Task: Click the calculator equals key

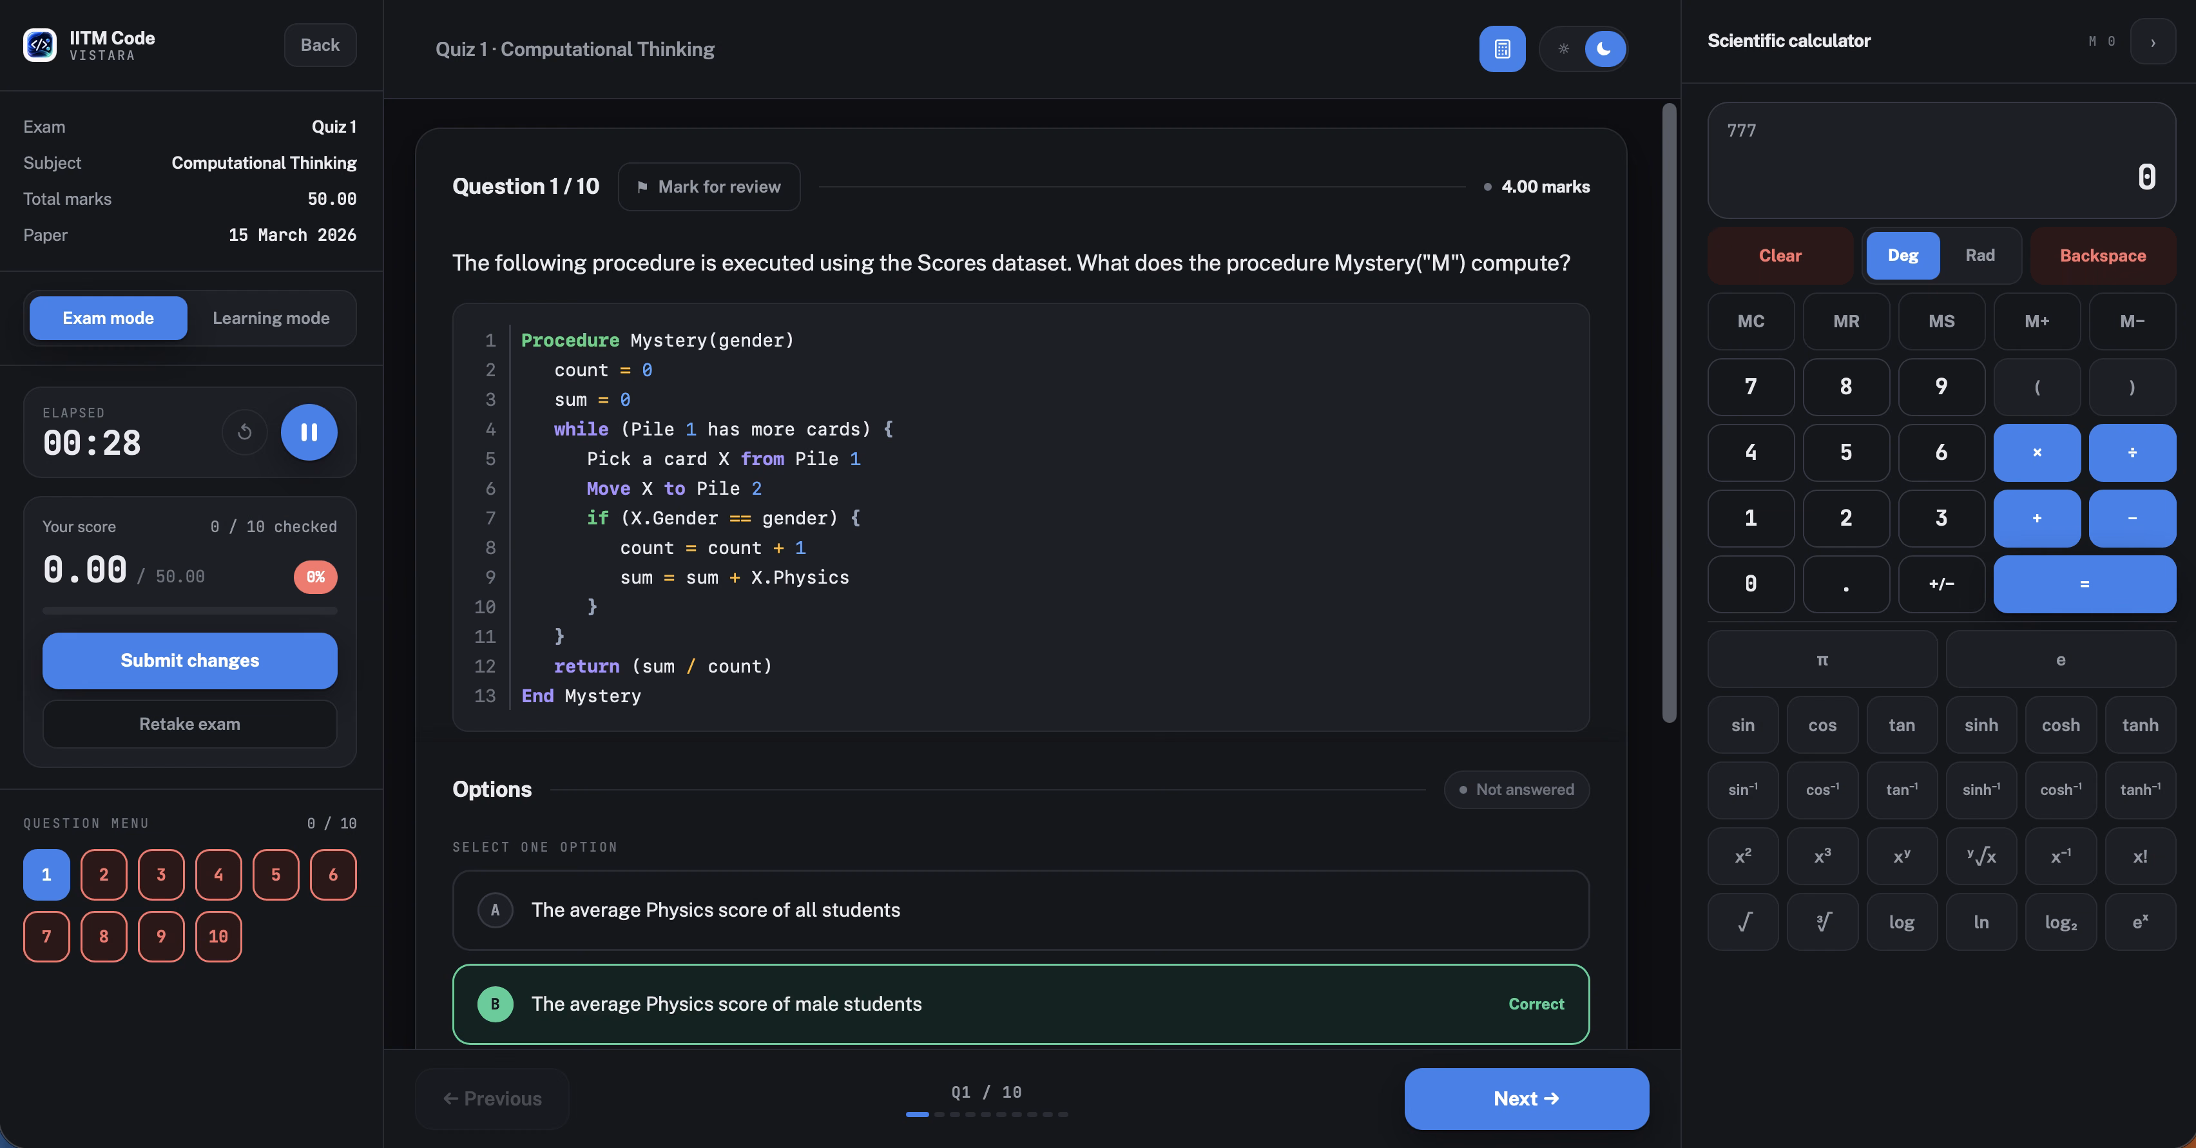Action: [2085, 584]
